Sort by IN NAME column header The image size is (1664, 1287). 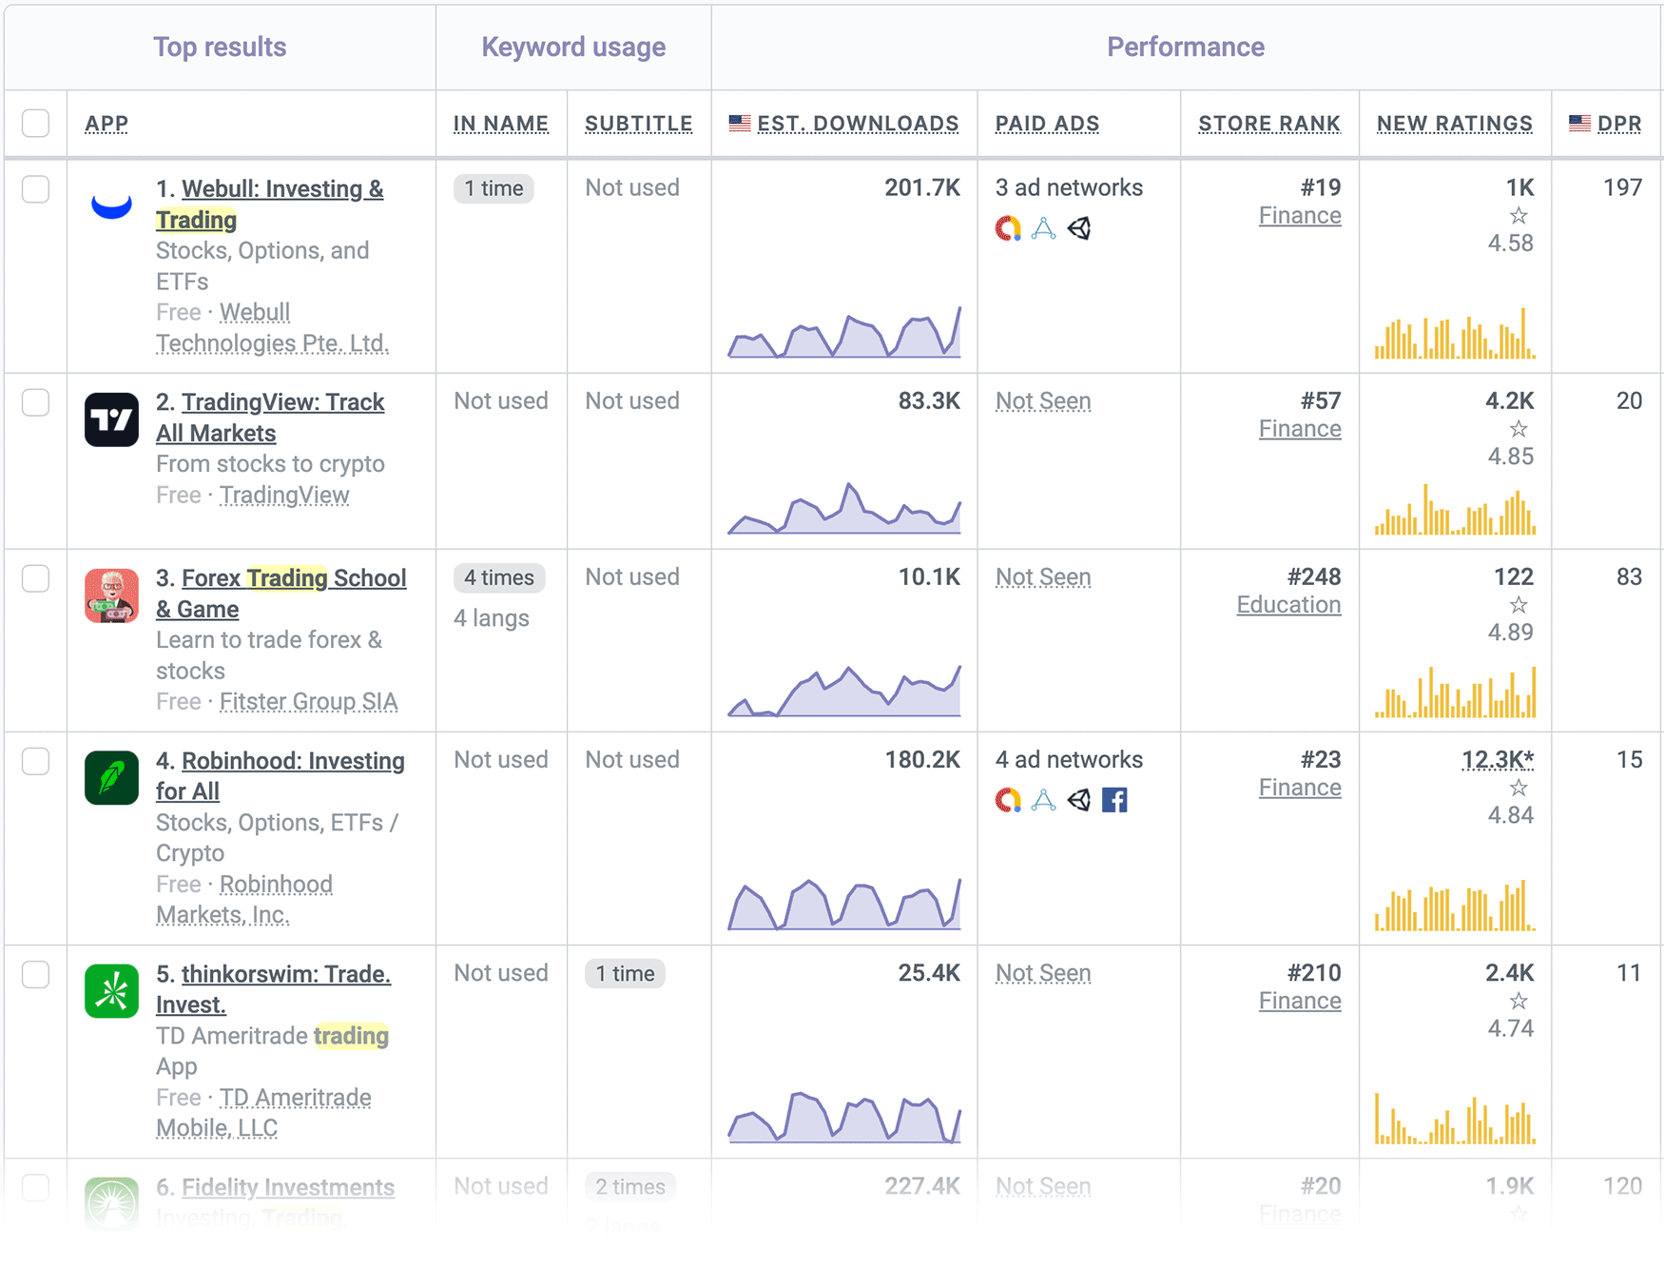(x=501, y=124)
